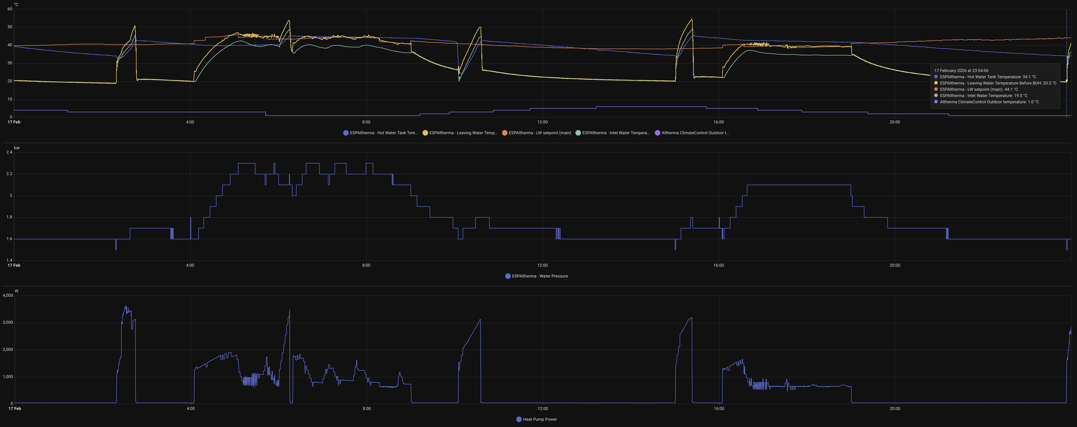Click the Water Pressure legend dot

[508, 276]
